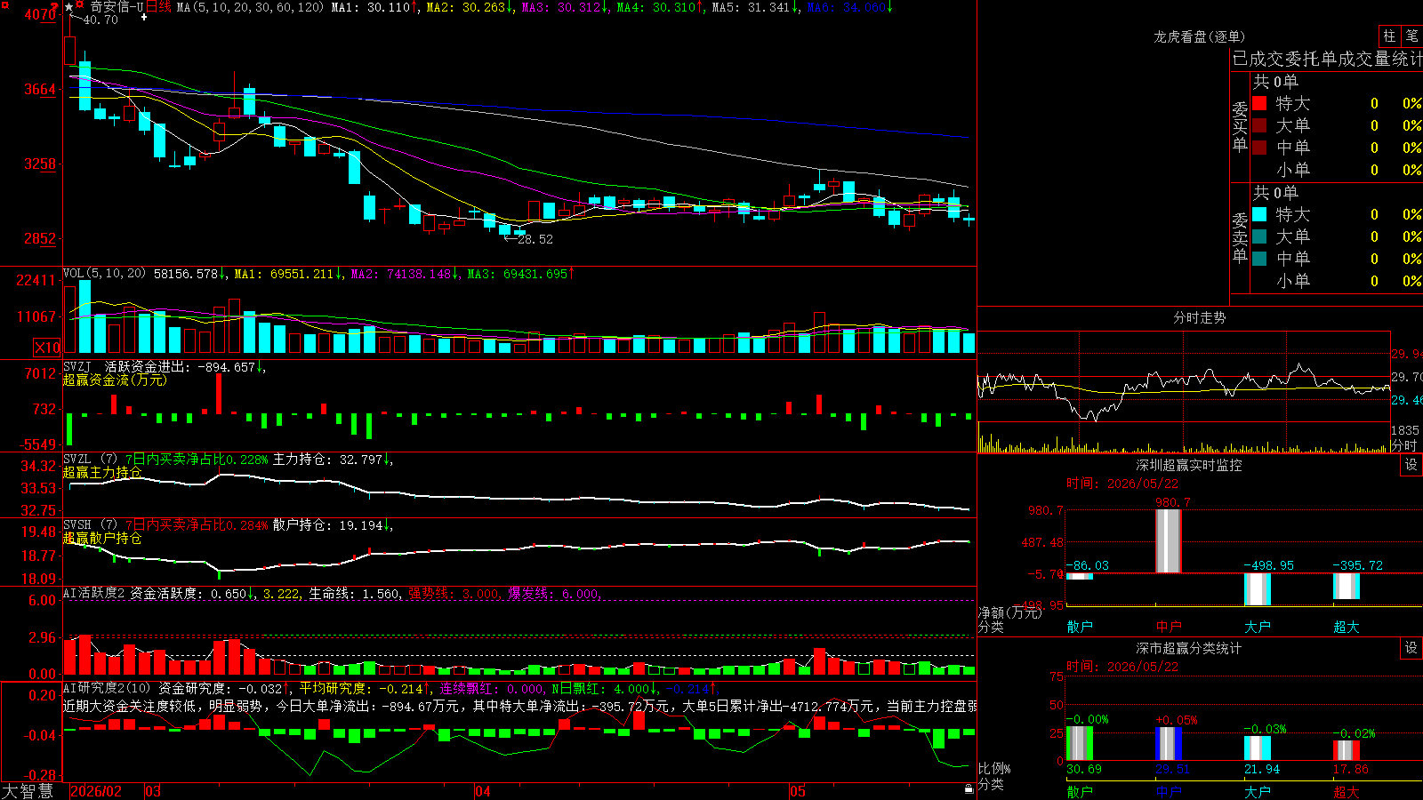
Task: Click the 龙虎看盘(逐单) panel title
Action: tap(1200, 36)
